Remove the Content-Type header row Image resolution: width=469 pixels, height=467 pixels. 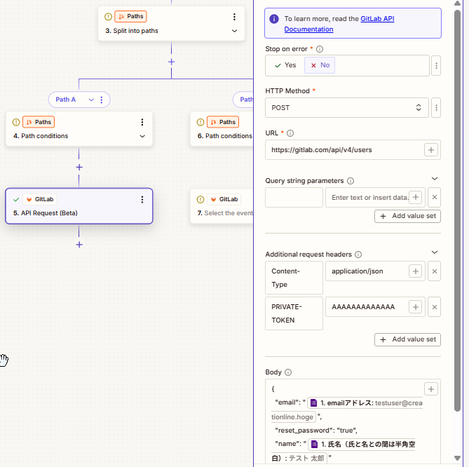[434, 271]
